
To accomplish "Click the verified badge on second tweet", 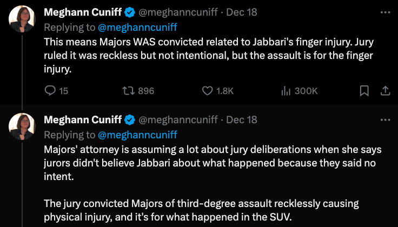I will pos(130,119).
